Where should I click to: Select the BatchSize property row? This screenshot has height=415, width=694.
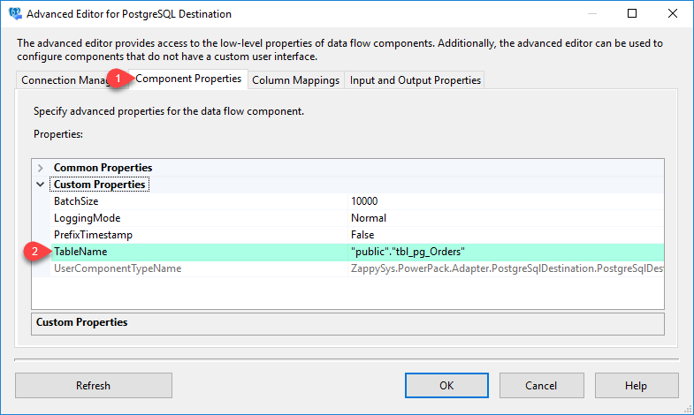[76, 201]
